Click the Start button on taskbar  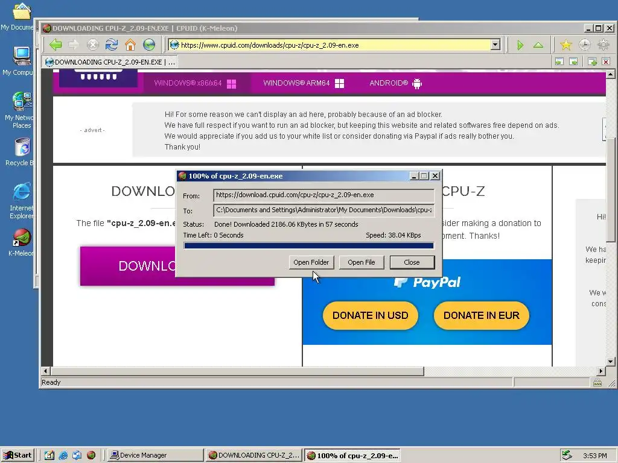point(18,455)
